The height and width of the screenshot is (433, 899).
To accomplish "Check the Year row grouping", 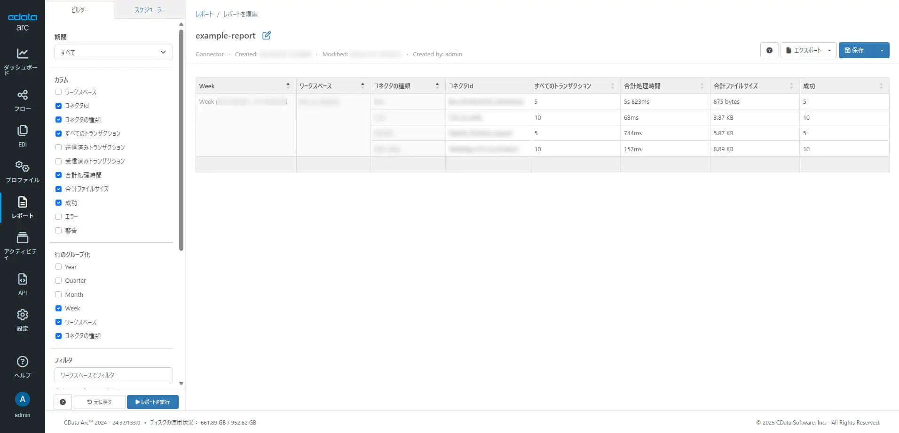I will pyautogui.click(x=58, y=267).
